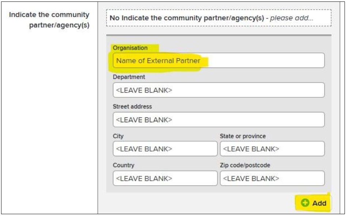Click the green plus icon beside Add

[x=305, y=203]
